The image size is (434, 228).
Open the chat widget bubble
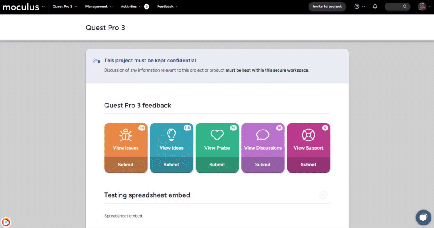click(x=423, y=217)
